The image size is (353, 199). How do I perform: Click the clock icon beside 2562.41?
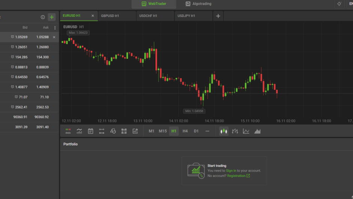12,107
